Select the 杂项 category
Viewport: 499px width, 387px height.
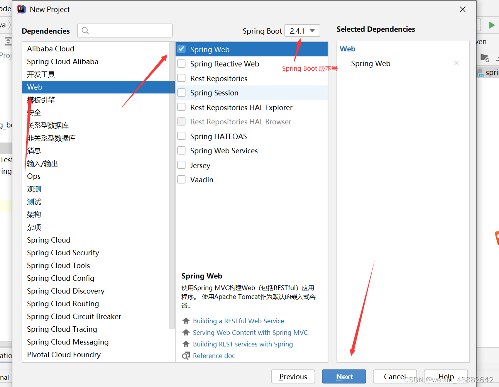pos(95,227)
